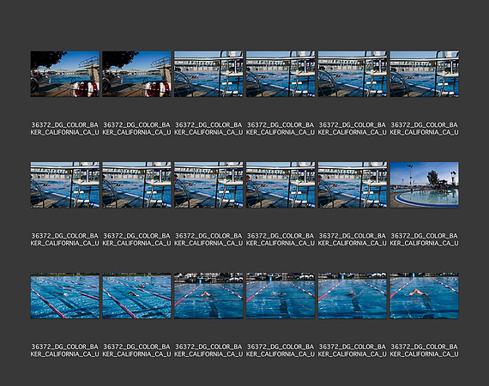Click filename label under last top-row thumbnail
489x386 pixels.
coord(424,129)
